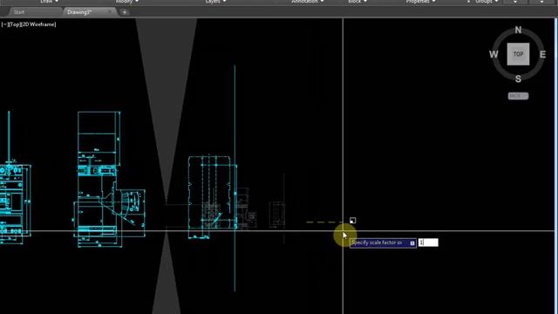558x314 pixels.
Task: Expand the Block panel dropdown
Action: (x=357, y=2)
